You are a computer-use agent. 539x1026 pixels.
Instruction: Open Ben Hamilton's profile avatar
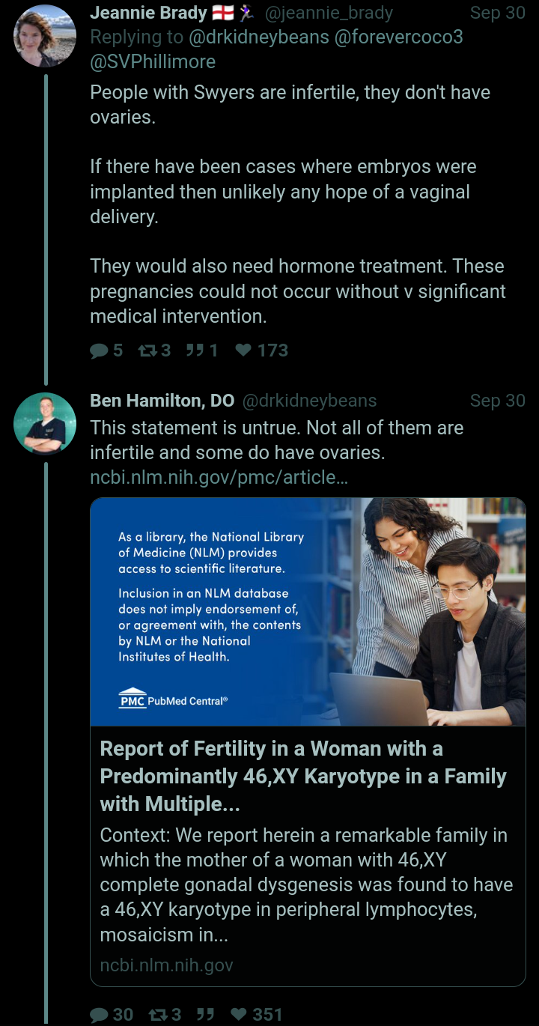(45, 423)
